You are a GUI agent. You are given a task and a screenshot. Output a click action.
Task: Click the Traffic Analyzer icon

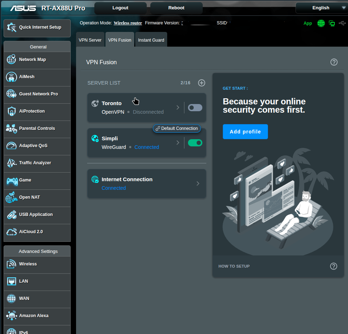coord(11,163)
